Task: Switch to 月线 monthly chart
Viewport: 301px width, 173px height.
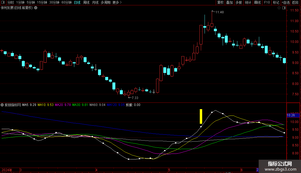Action: (x=95, y=2)
